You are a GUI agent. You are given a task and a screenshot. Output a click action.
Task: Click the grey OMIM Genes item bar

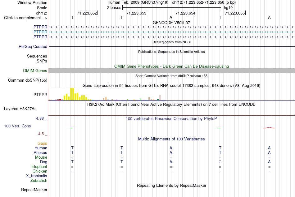pyautogui.click(x=172, y=71)
